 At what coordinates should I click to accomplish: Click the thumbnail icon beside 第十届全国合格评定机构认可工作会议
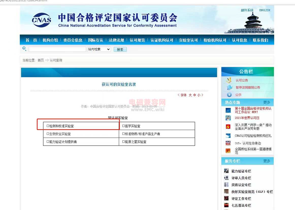pyautogui.click(x=228, y=110)
